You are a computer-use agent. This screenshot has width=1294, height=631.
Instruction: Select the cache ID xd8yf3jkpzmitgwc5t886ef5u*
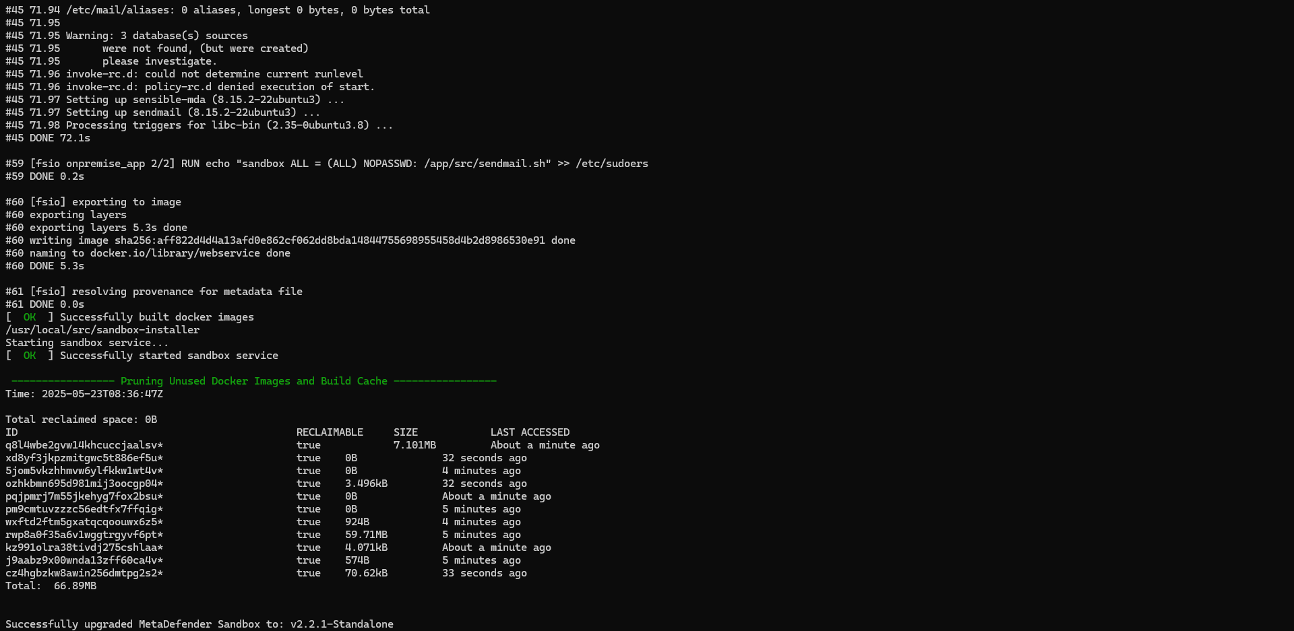pos(84,458)
